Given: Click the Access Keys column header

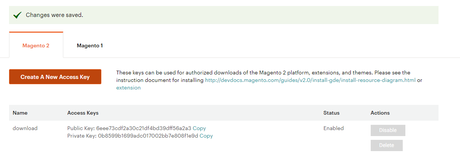Looking at the screenshot, I should pyautogui.click(x=83, y=113).
